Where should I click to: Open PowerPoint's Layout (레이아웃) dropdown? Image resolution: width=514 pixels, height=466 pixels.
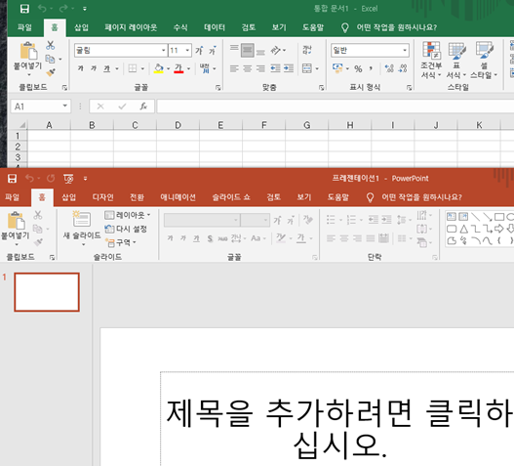click(x=128, y=215)
